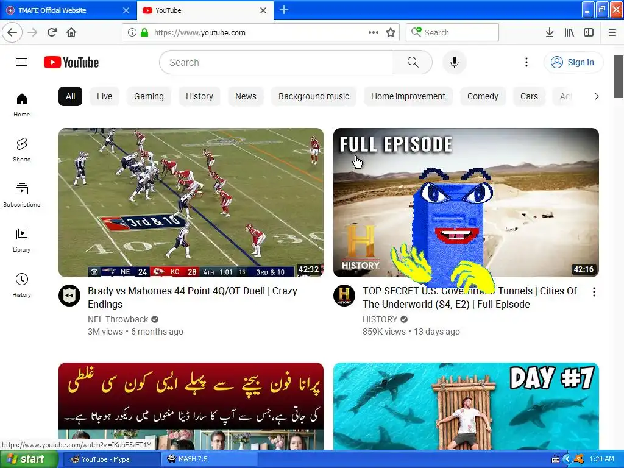Show site information icon in address bar

coord(132,32)
